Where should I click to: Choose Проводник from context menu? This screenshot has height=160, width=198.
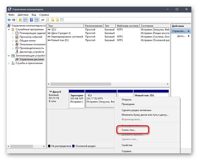click(x=128, y=104)
